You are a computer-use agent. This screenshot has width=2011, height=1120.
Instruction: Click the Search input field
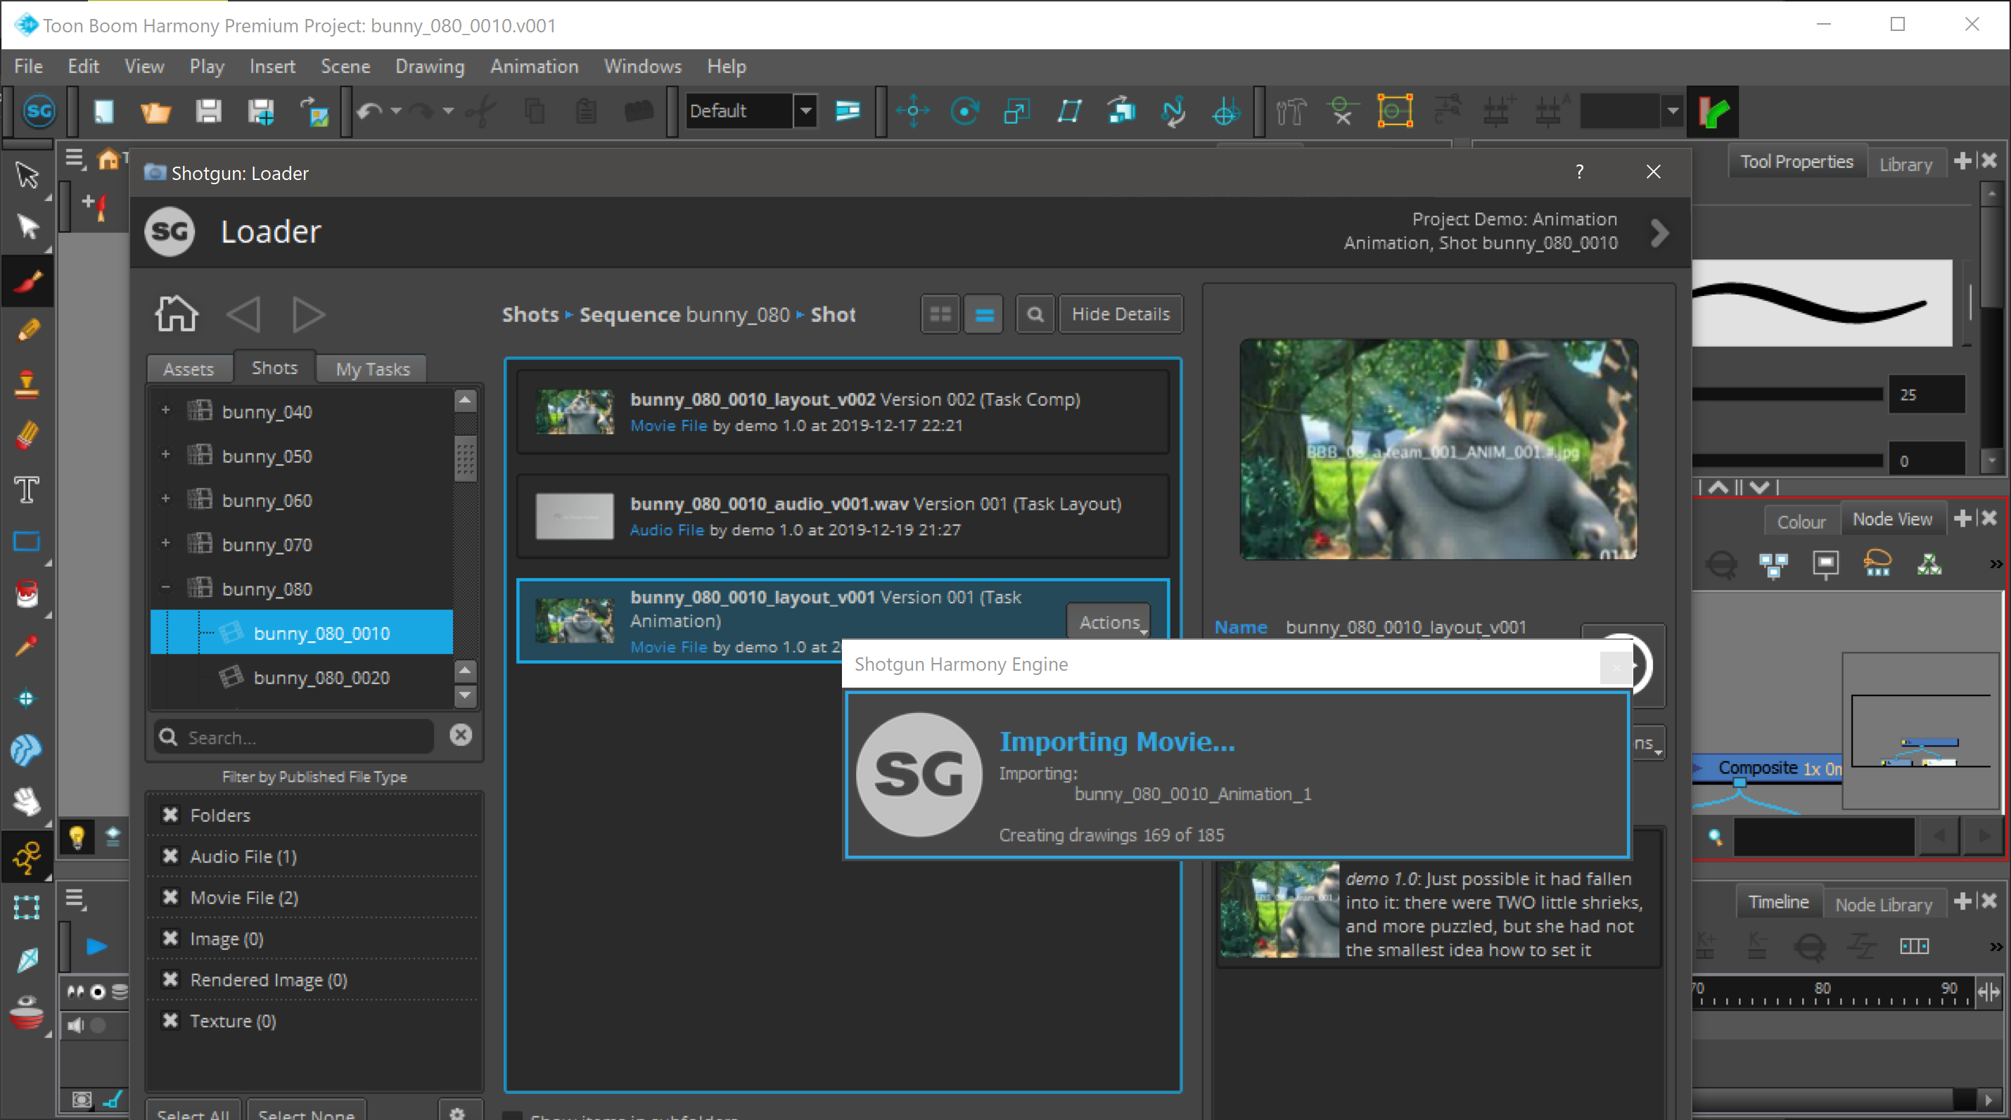[294, 737]
